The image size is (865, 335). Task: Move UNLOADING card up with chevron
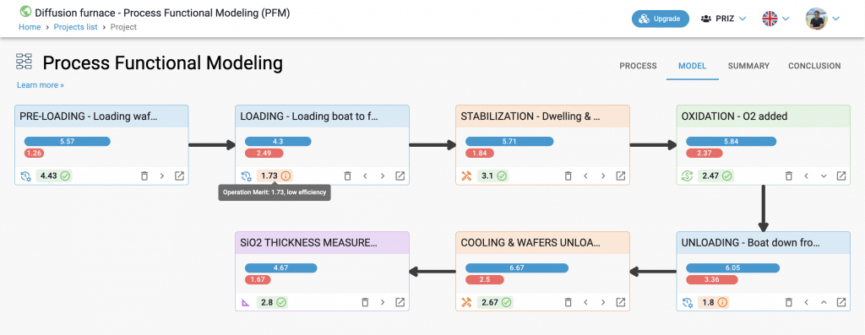tap(824, 302)
